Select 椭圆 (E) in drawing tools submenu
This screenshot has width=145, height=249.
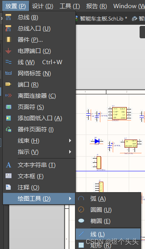click(x=108, y=221)
